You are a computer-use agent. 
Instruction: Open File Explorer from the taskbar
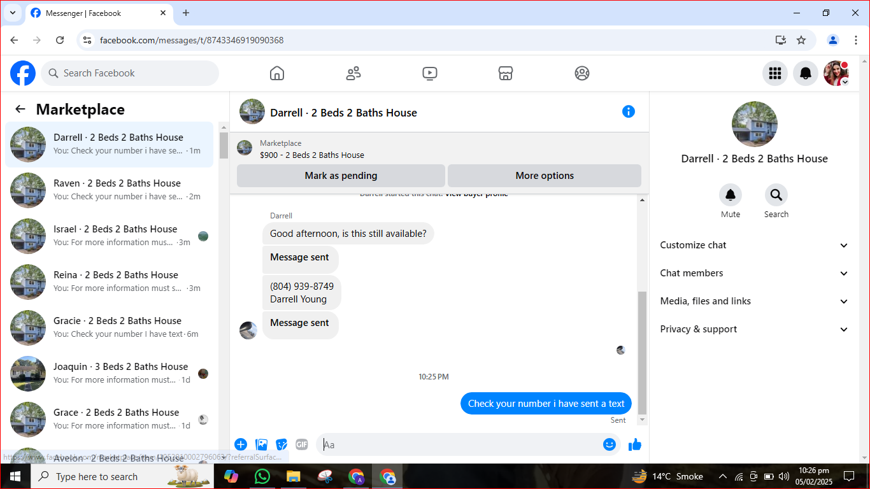coord(293,476)
